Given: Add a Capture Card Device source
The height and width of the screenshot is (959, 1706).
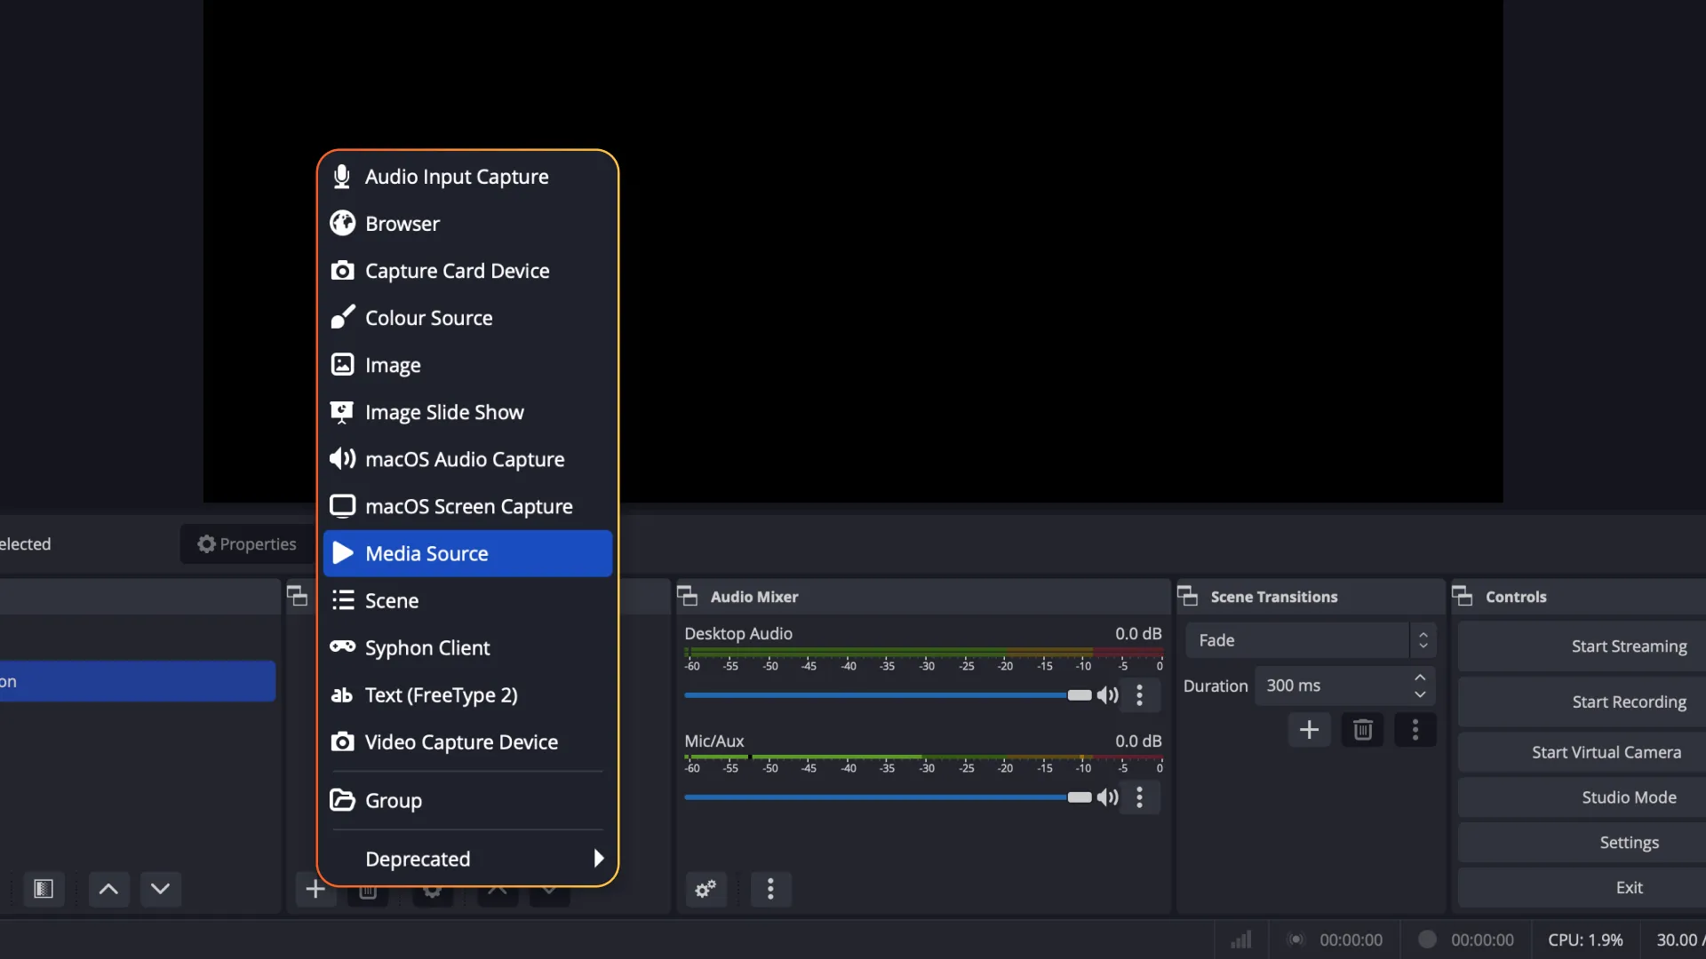Looking at the screenshot, I should 467,271.
